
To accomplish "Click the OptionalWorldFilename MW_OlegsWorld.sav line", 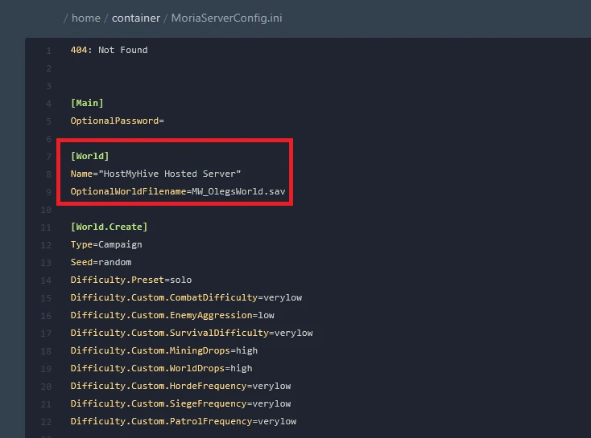I will (178, 191).
